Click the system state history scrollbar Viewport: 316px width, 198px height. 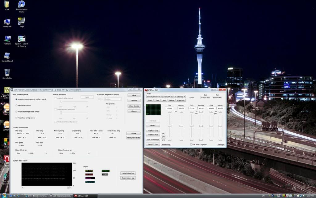coord(47,187)
